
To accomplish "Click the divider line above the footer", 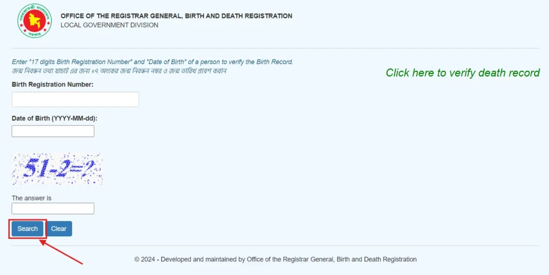I will pyautogui.click(x=275, y=246).
